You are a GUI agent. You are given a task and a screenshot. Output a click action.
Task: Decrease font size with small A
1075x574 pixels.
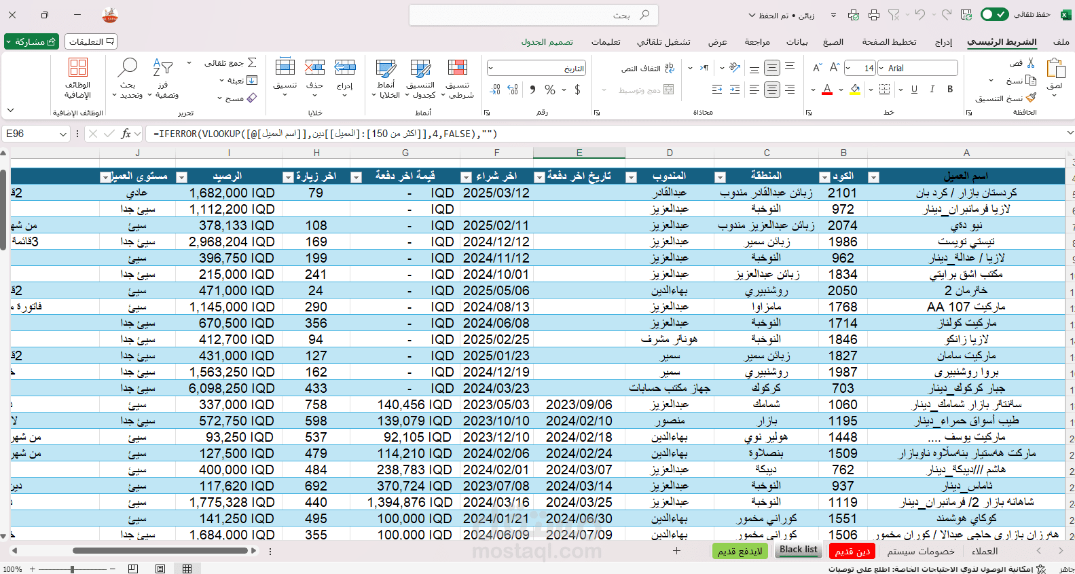click(817, 68)
